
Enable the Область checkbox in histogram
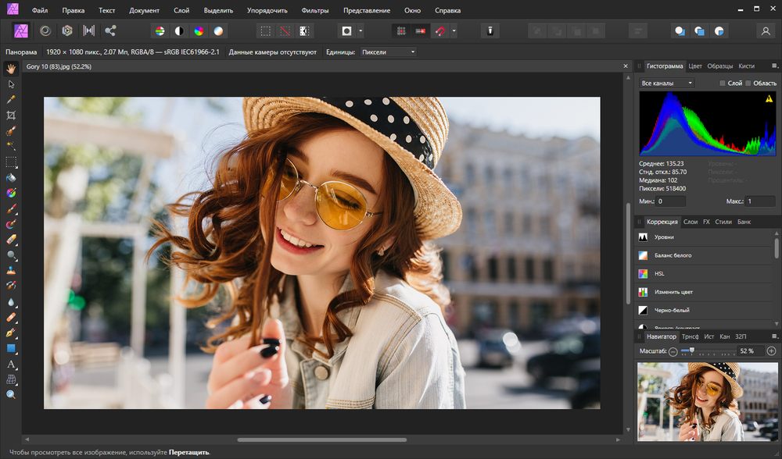coord(748,83)
